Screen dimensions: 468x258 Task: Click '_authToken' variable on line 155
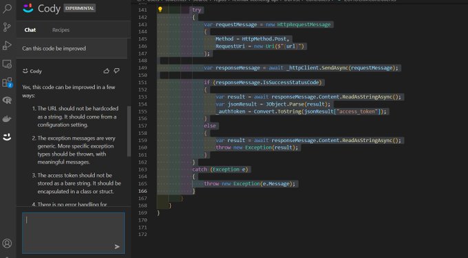click(231, 111)
